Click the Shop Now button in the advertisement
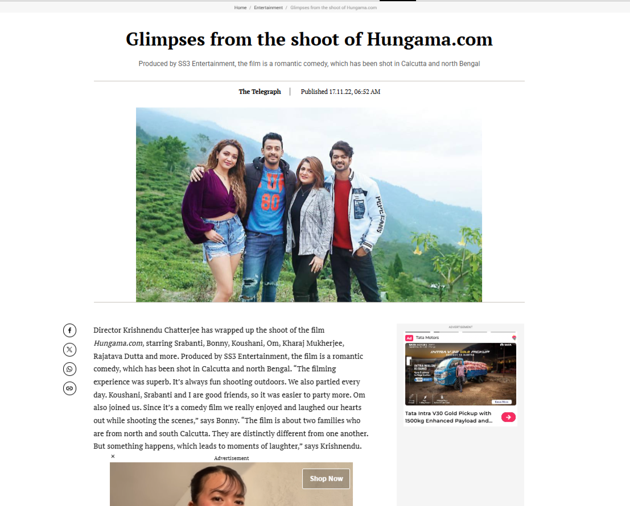 (326, 479)
